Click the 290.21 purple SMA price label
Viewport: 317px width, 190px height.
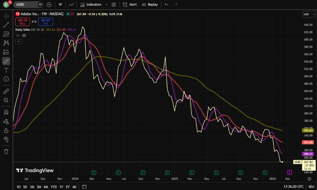click(x=308, y=154)
